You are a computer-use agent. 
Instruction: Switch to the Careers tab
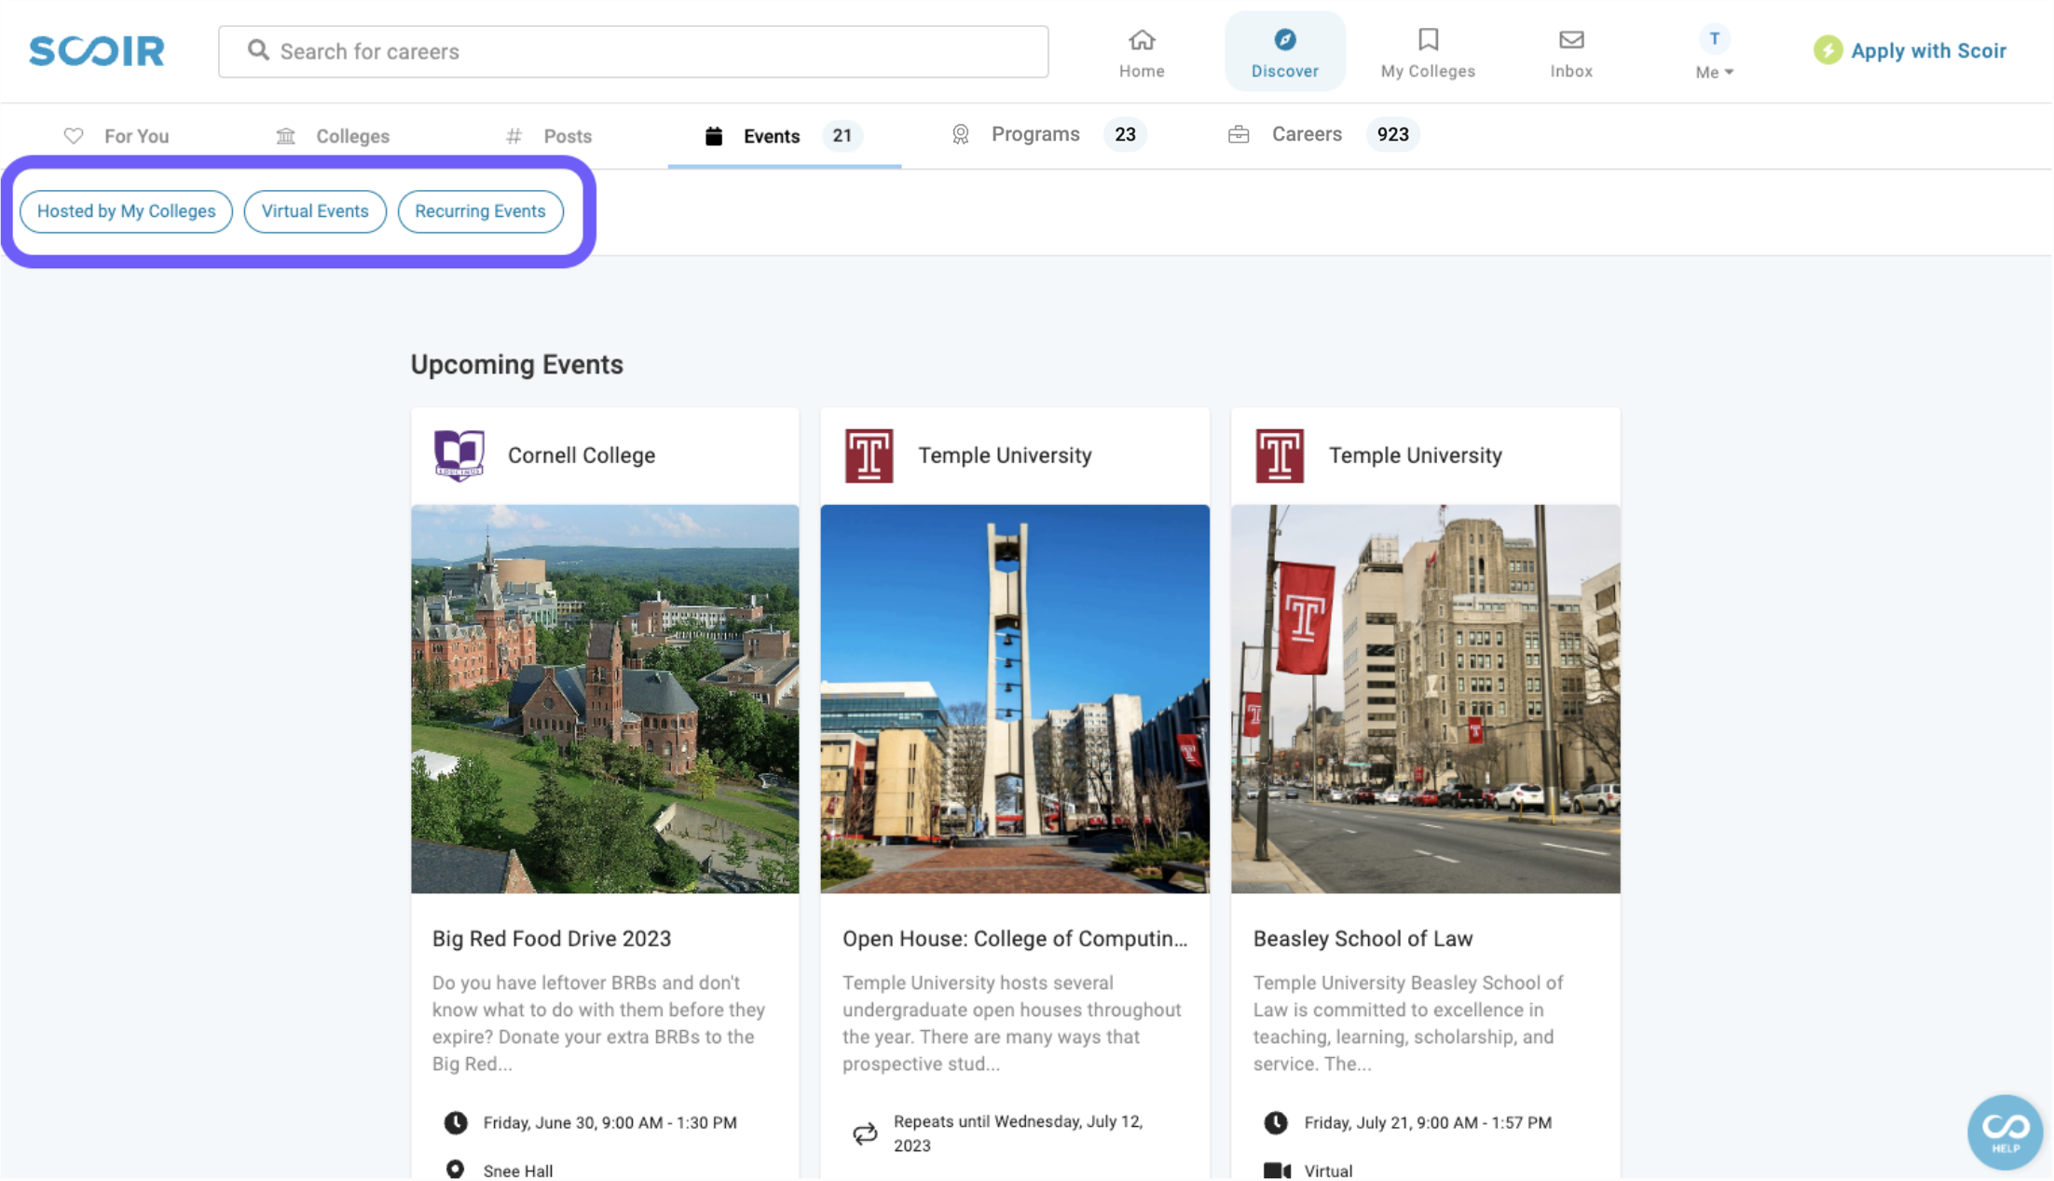click(1323, 134)
